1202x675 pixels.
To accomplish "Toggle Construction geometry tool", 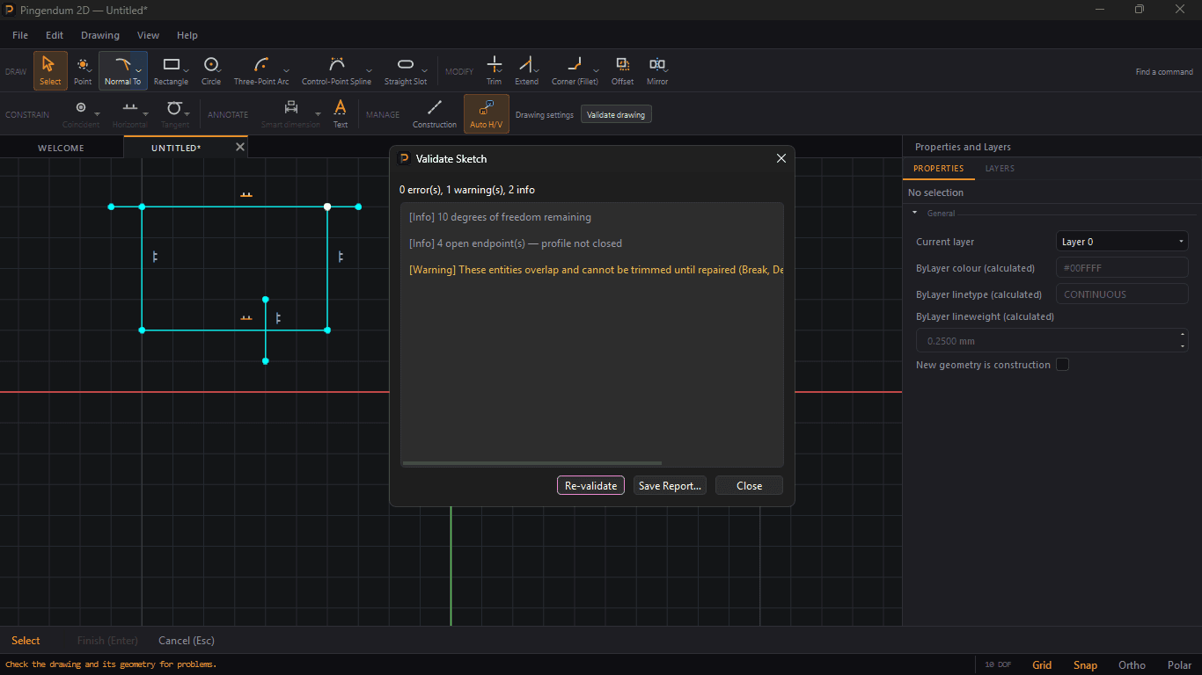I will (435, 114).
